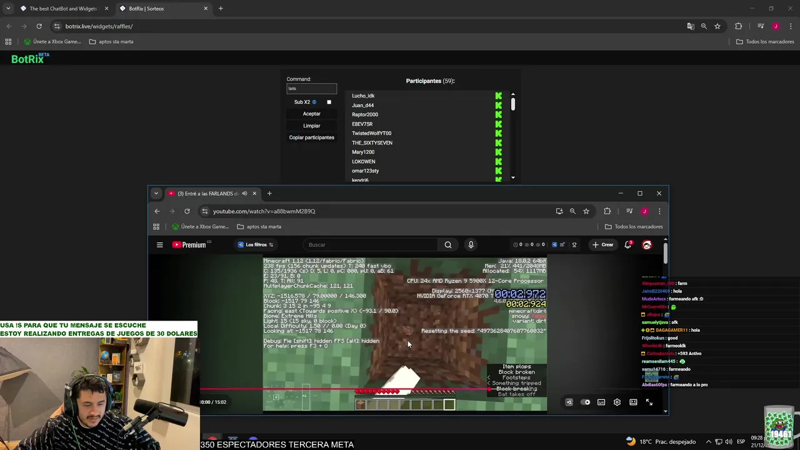The height and width of the screenshot is (450, 800).
Task: Click the Command input field
Action: point(311,89)
